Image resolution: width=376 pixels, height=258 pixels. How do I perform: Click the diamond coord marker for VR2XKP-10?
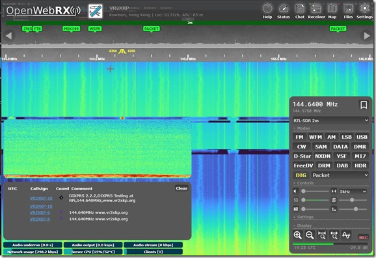pos(61,197)
